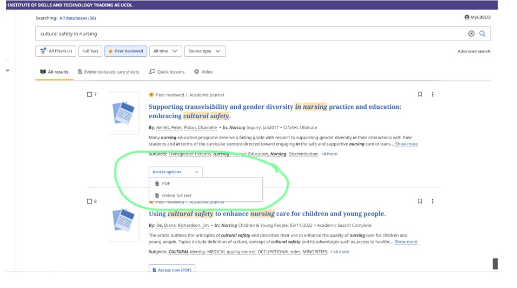Choose Online full text option

176,195
